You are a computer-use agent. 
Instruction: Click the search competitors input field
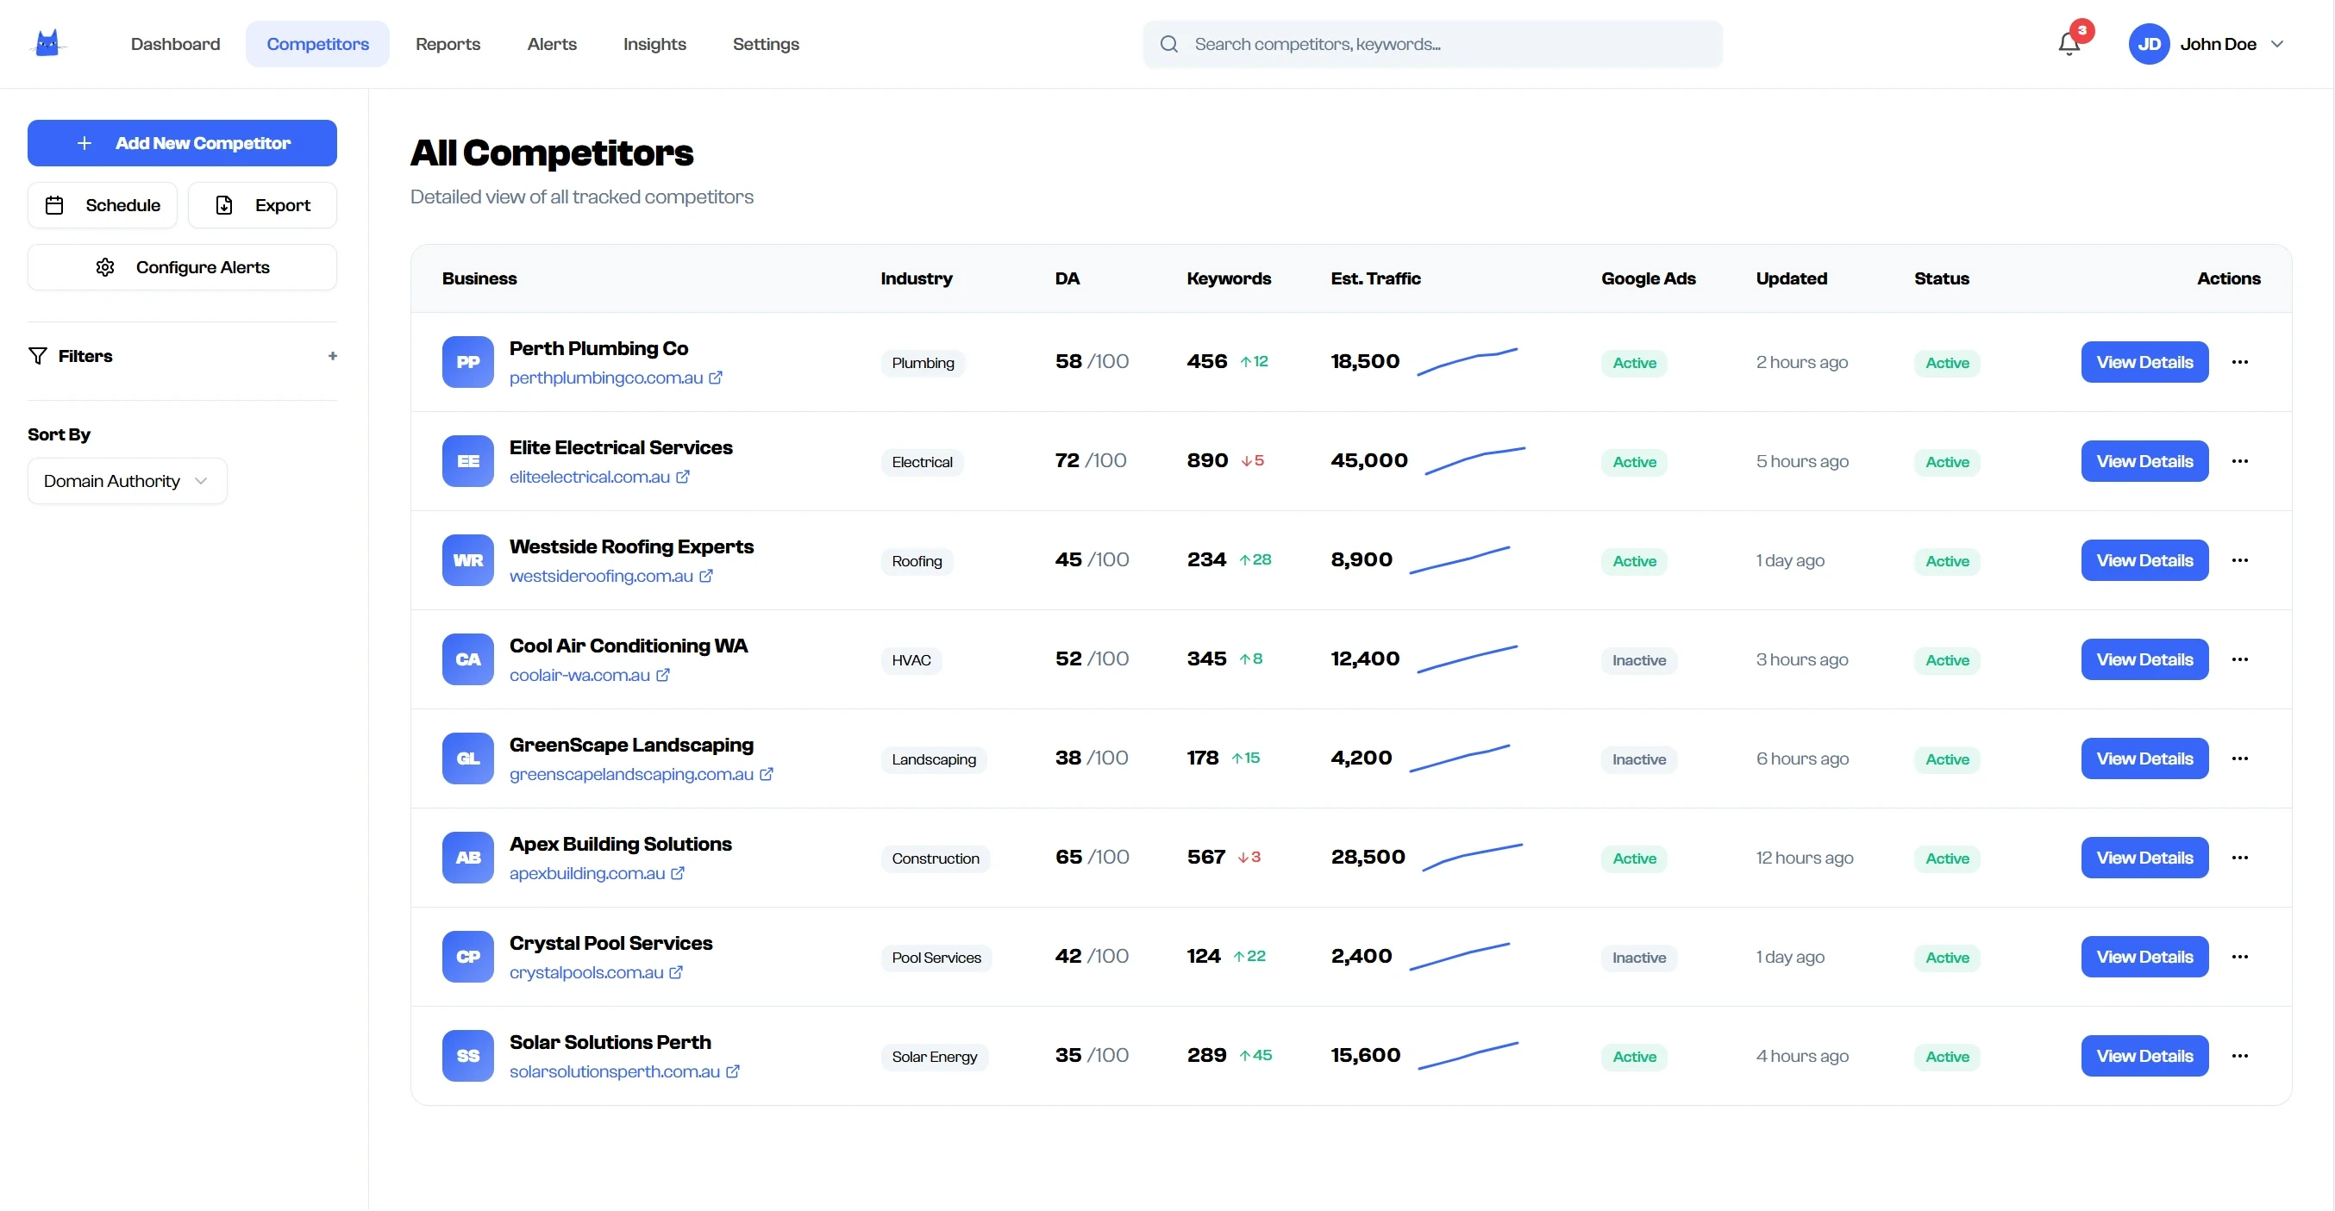[x=1432, y=43]
